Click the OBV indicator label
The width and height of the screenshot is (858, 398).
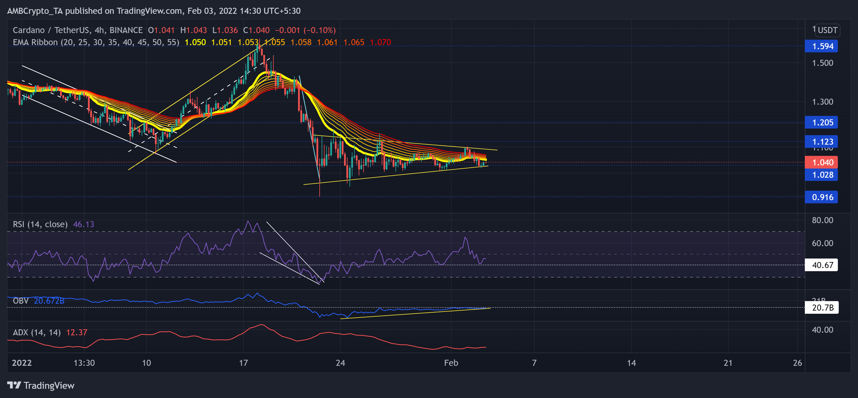(21, 301)
